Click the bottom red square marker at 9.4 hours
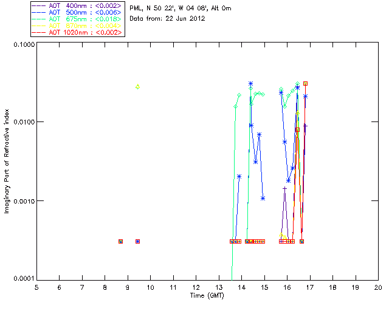The image size is (389, 311). coord(138,241)
